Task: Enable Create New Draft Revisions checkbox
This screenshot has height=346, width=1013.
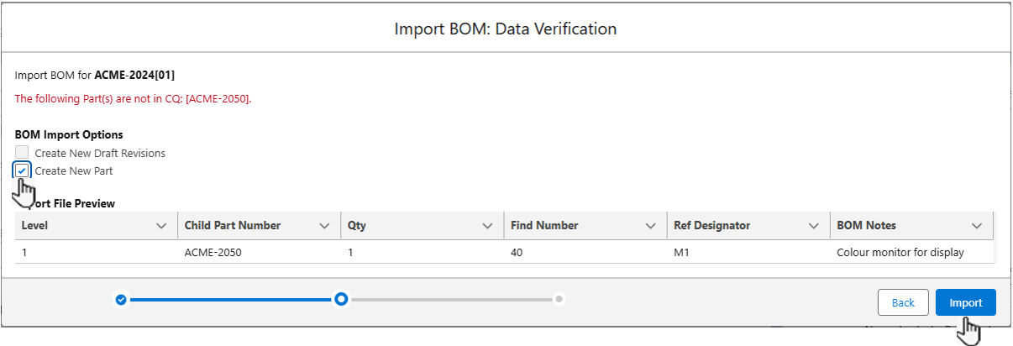Action: [22, 153]
